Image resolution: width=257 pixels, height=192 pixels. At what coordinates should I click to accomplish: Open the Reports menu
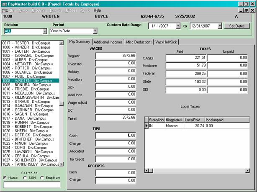point(56,10)
